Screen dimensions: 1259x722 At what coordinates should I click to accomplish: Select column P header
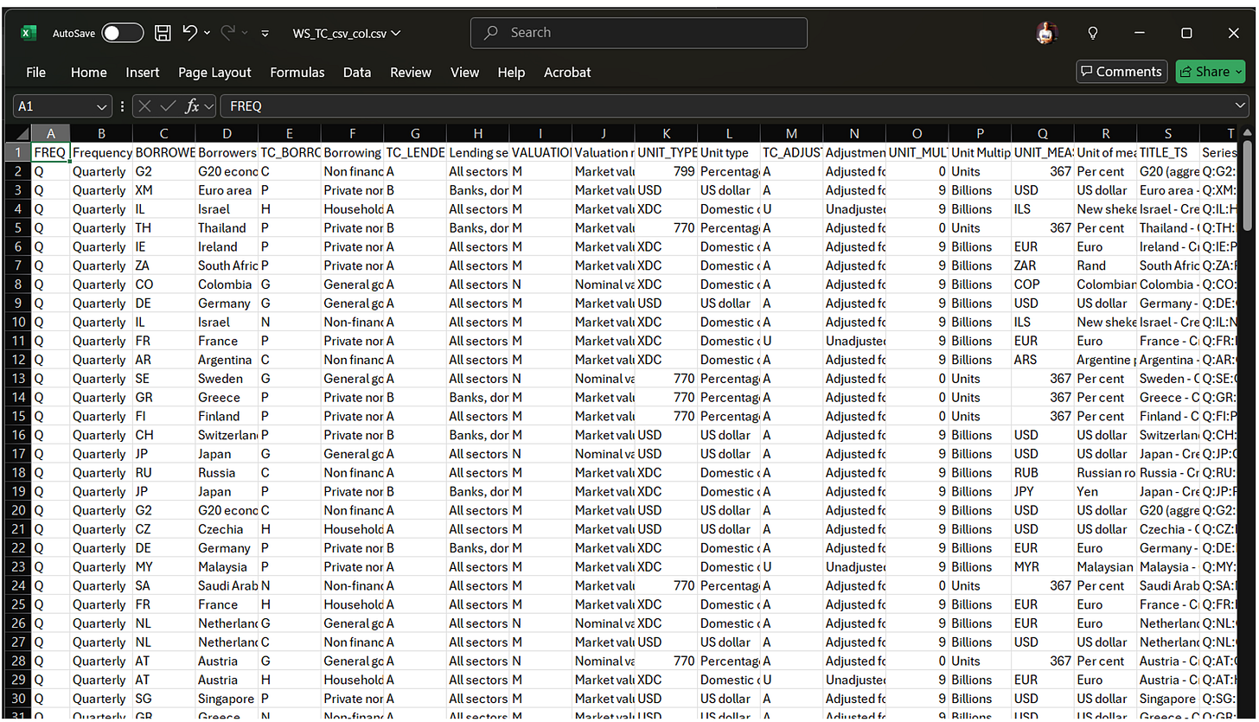click(980, 133)
